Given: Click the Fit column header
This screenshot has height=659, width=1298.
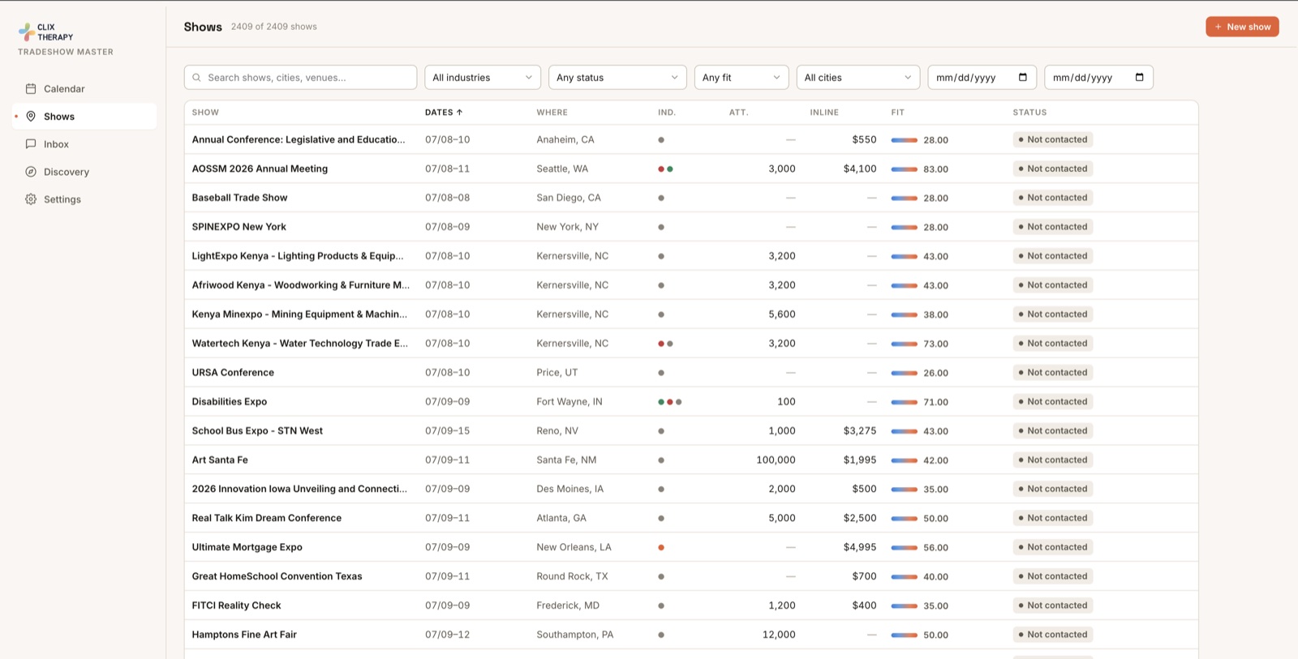Looking at the screenshot, I should click(x=897, y=112).
